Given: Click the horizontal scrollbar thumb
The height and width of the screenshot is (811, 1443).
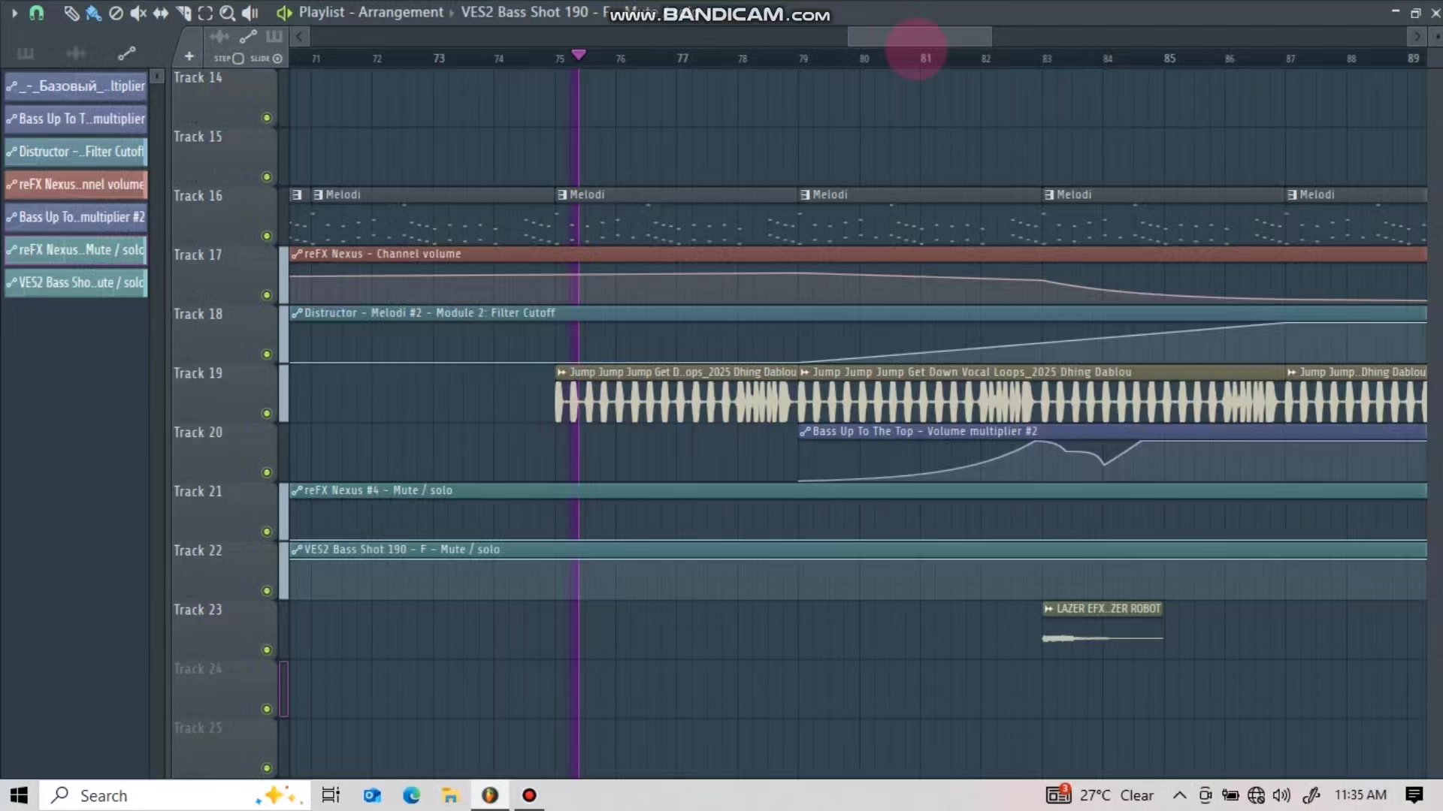Looking at the screenshot, I should point(919,36).
